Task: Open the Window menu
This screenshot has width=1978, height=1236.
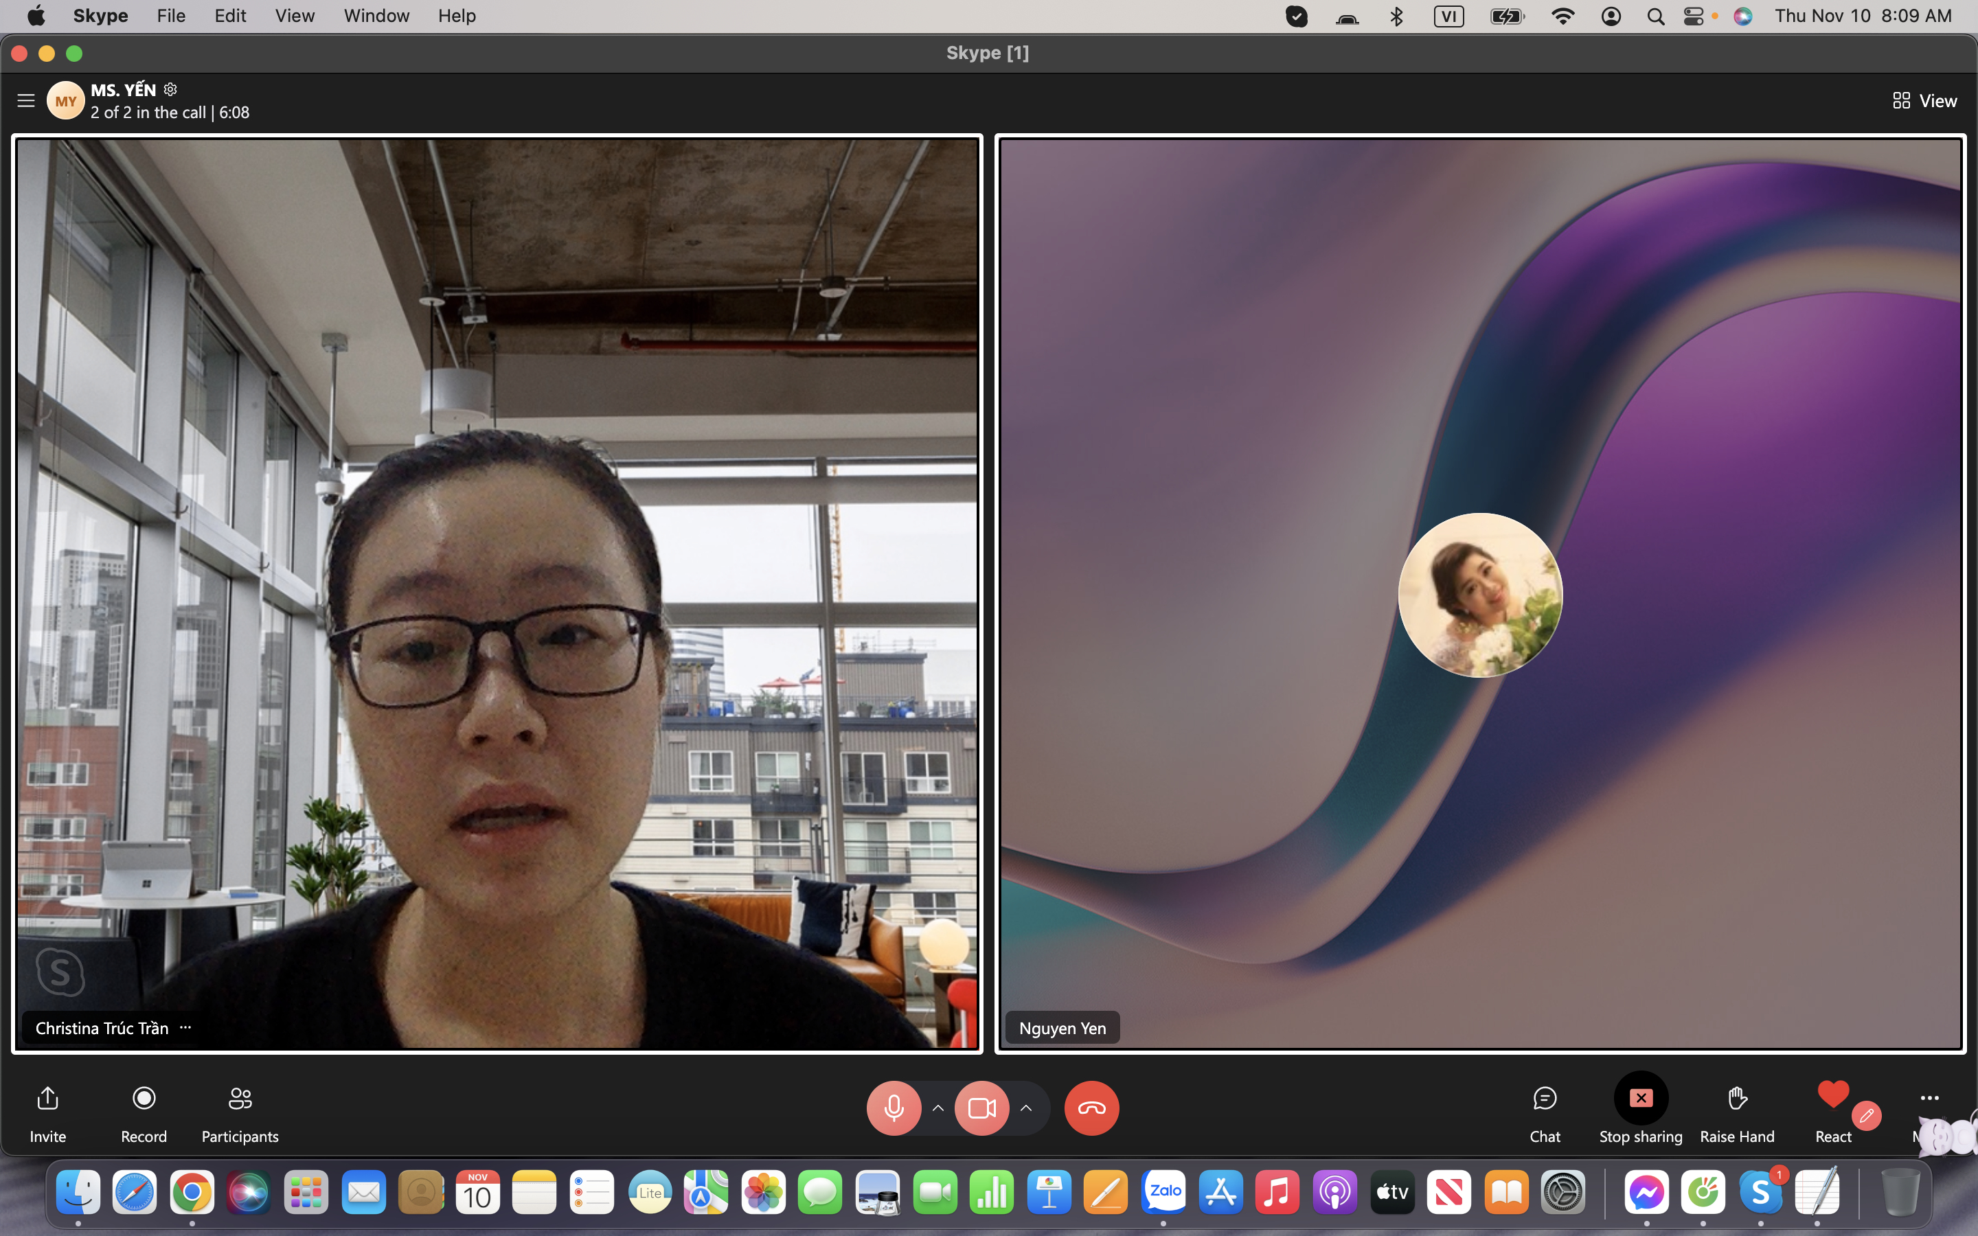Action: click(x=376, y=16)
